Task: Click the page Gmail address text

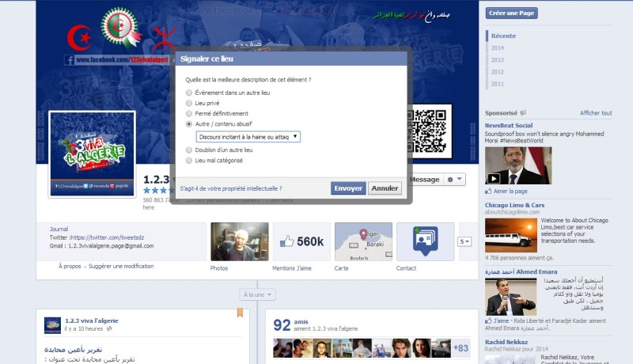Action: point(111,246)
